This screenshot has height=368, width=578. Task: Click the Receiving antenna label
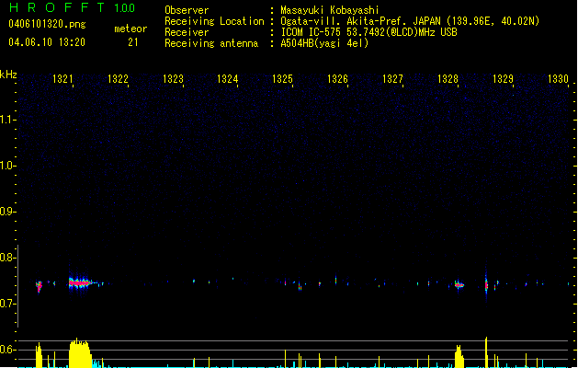click(x=211, y=43)
